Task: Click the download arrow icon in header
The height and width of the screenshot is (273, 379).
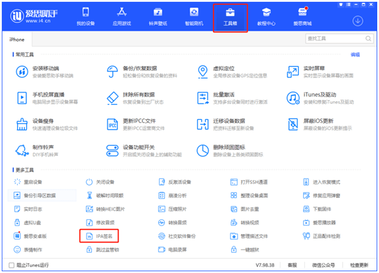Action: pos(357,21)
